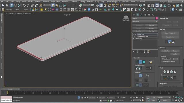
Task: Switch to the Hierarchy panel icon
Action: point(141,15)
